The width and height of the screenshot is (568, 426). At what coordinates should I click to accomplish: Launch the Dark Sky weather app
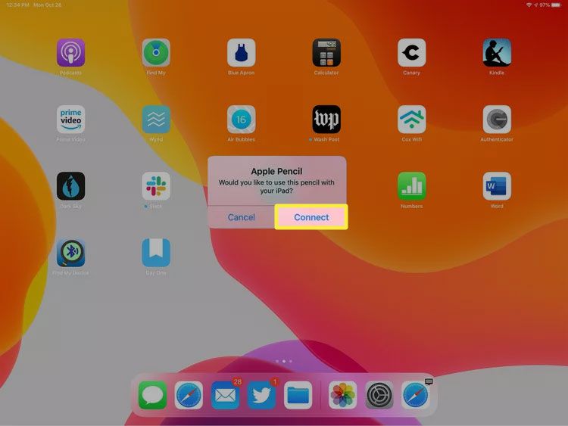click(70, 186)
